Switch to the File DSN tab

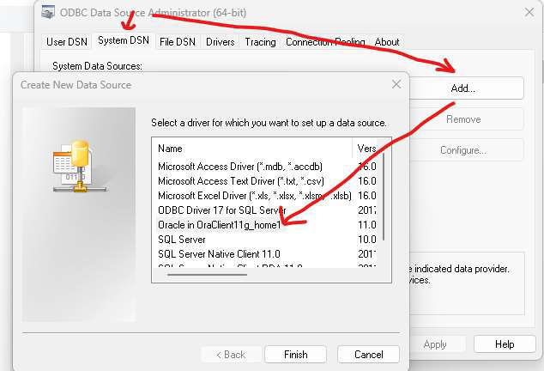click(178, 41)
